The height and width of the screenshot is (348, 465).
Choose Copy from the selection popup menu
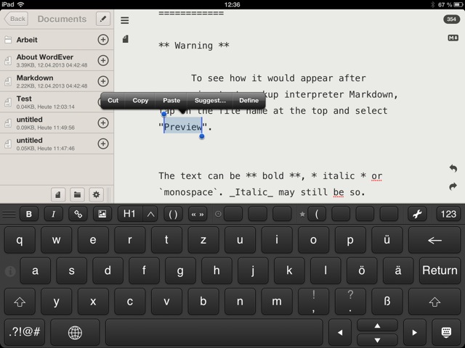click(140, 101)
